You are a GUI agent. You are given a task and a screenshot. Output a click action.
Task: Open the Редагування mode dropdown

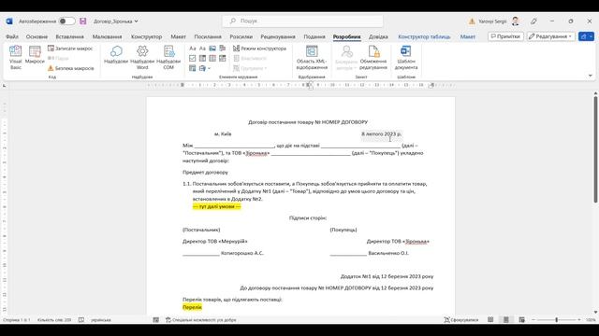550,36
